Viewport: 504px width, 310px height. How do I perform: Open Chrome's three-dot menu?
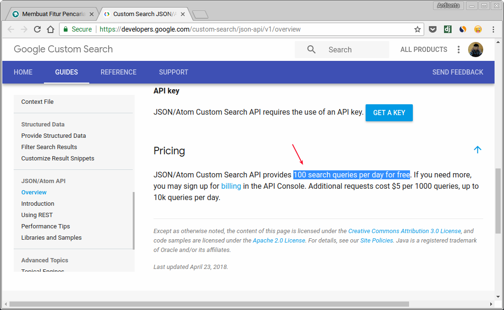point(493,29)
